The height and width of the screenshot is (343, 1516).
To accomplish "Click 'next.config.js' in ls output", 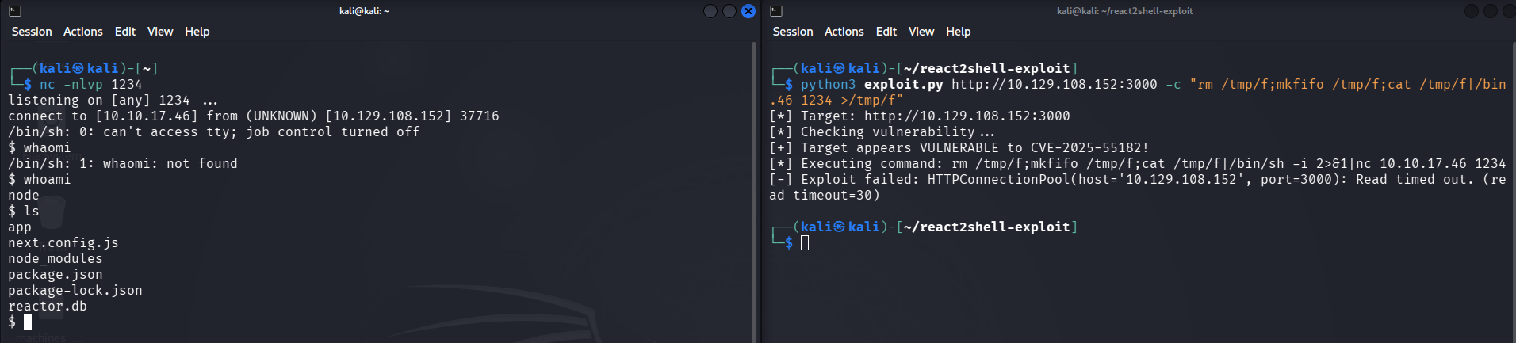I will point(63,243).
